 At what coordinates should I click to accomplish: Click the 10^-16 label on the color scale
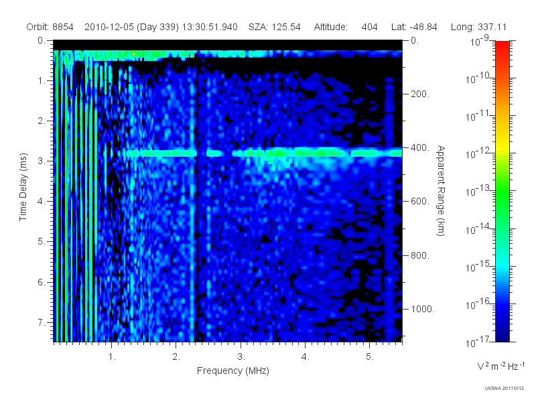(x=479, y=304)
